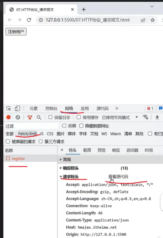The image size is (163, 238).
Task: Toggle the device toolbar icon
Action: [x=17, y=109]
